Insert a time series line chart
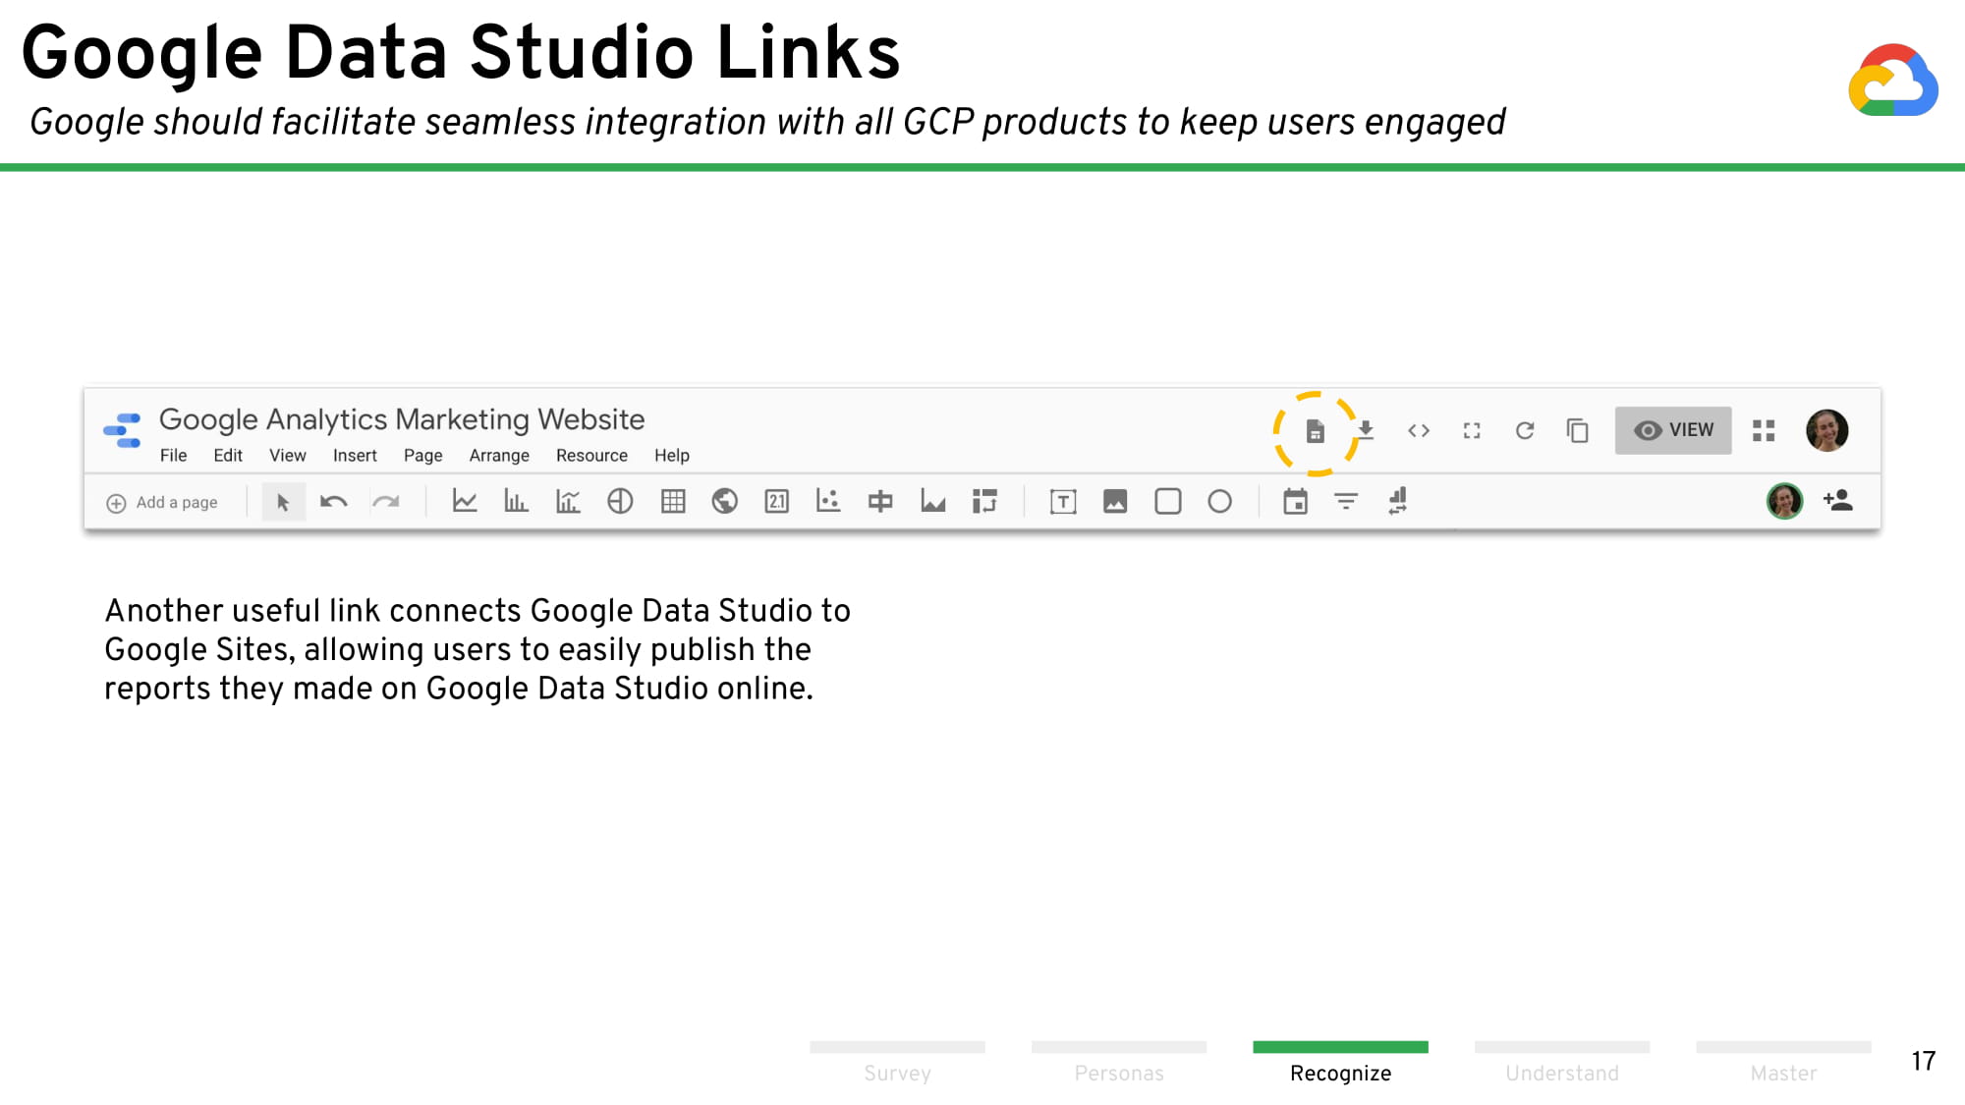Viewport: 1965px width, 1105px height. pyautogui.click(x=465, y=501)
